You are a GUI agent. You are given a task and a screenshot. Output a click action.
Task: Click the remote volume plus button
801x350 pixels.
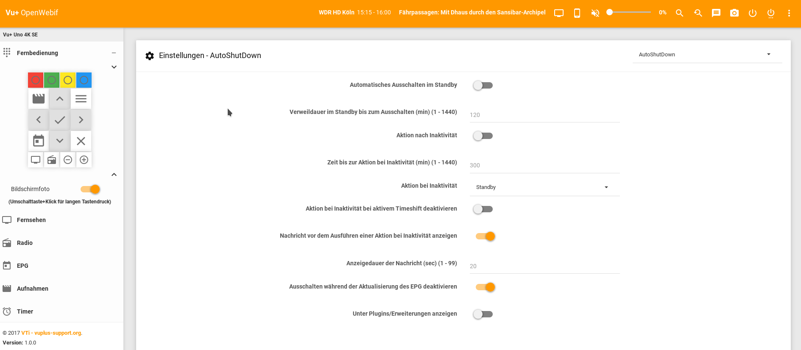[x=84, y=160]
